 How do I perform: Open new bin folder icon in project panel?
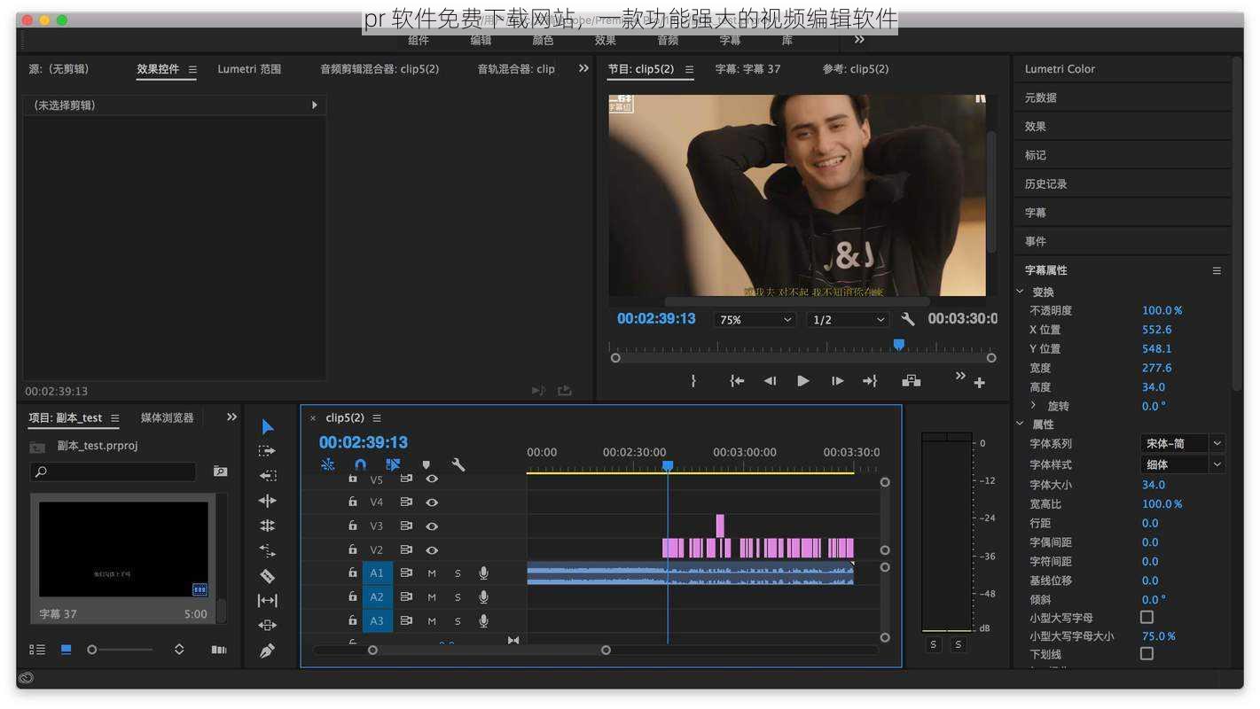click(x=220, y=471)
